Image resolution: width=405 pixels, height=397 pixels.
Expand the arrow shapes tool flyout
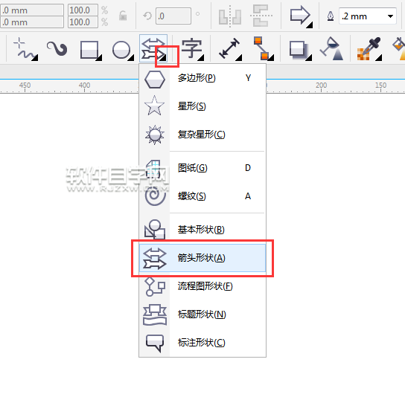pyautogui.click(x=163, y=59)
